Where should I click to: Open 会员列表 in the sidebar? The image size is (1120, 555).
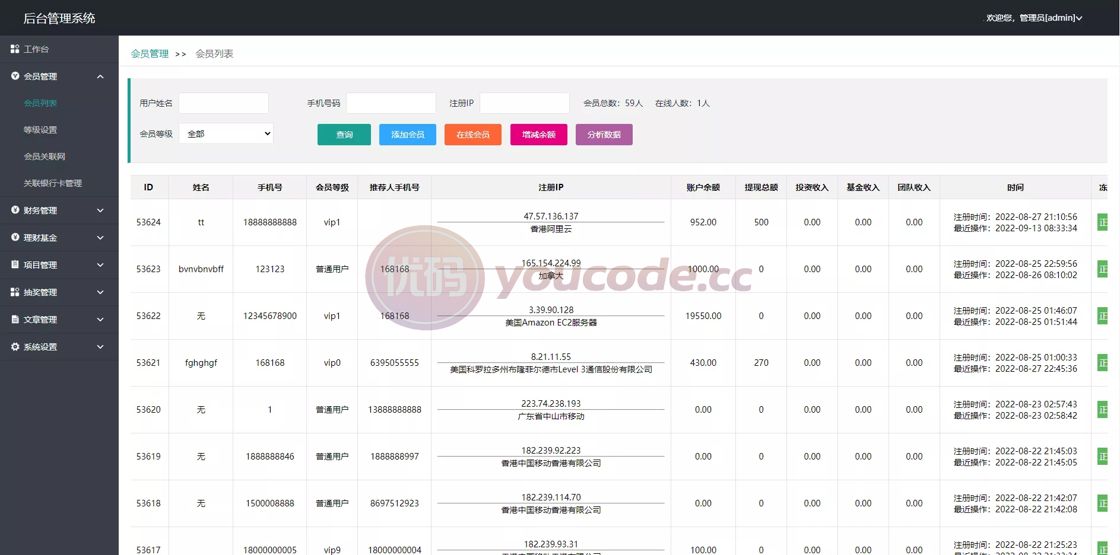(x=40, y=103)
